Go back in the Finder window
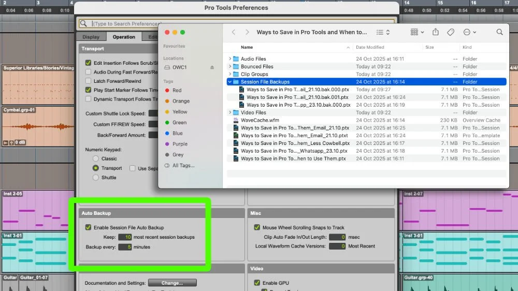 (x=234, y=32)
